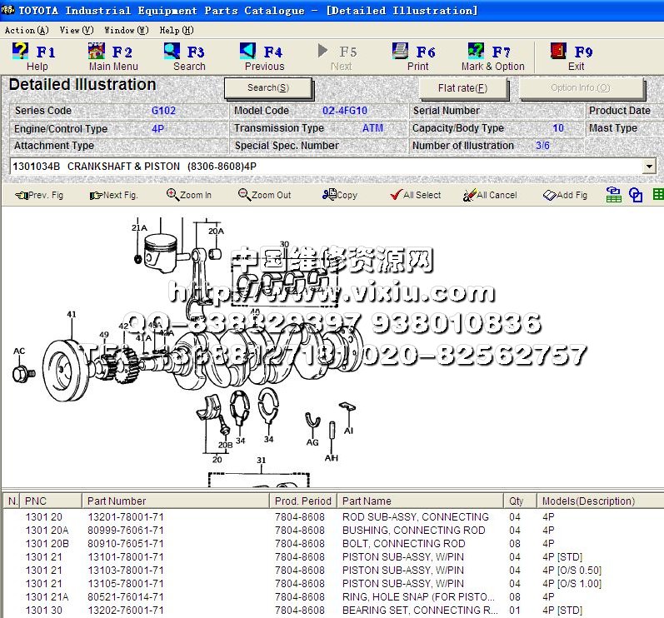Zoom Out of the illustration
Viewport: 664px width, 618px height.
click(x=264, y=195)
